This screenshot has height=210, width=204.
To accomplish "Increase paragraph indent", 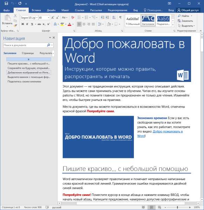I will [x=107, y=18].
